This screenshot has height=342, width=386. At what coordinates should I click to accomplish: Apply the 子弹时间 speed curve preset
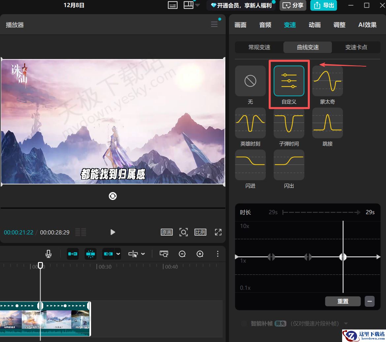(x=289, y=123)
